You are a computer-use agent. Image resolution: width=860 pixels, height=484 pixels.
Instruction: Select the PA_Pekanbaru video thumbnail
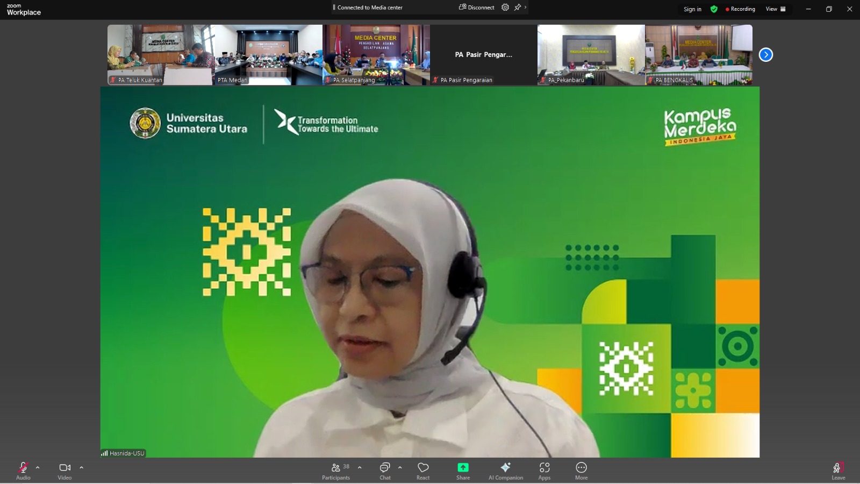pos(591,55)
